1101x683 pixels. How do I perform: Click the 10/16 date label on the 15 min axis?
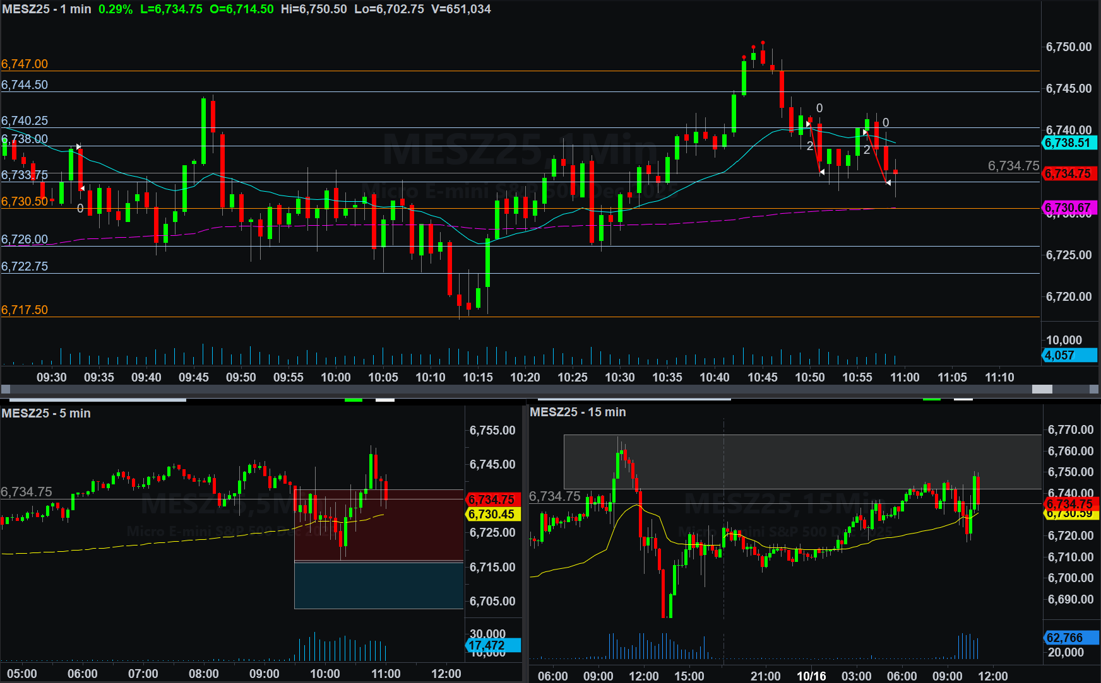[811, 676]
